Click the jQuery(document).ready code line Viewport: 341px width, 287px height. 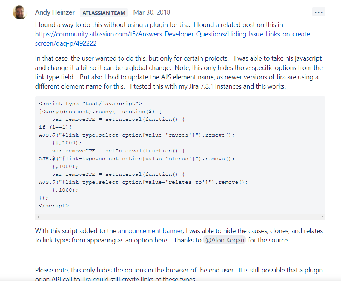tap(100, 112)
